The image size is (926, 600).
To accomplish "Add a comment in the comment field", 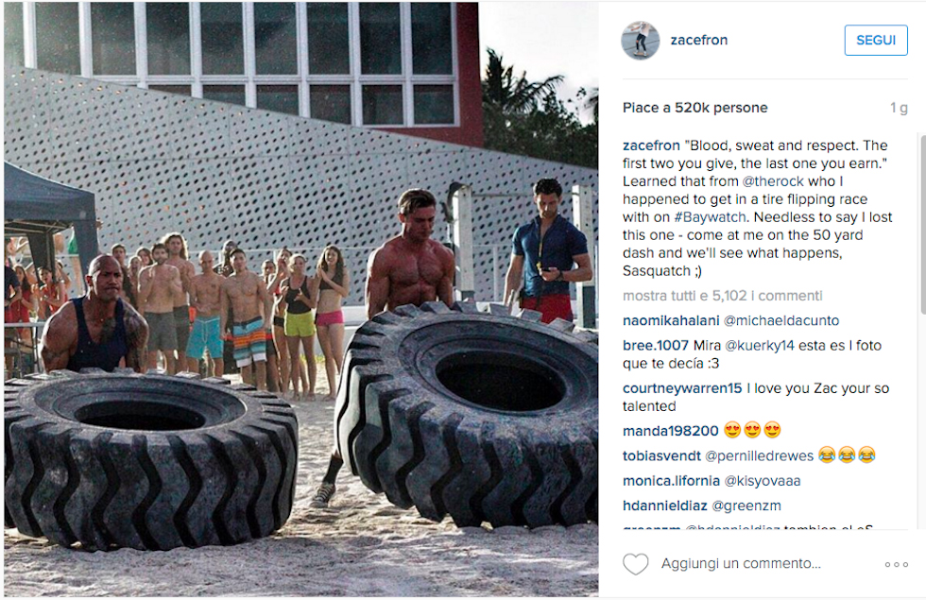I will [741, 564].
